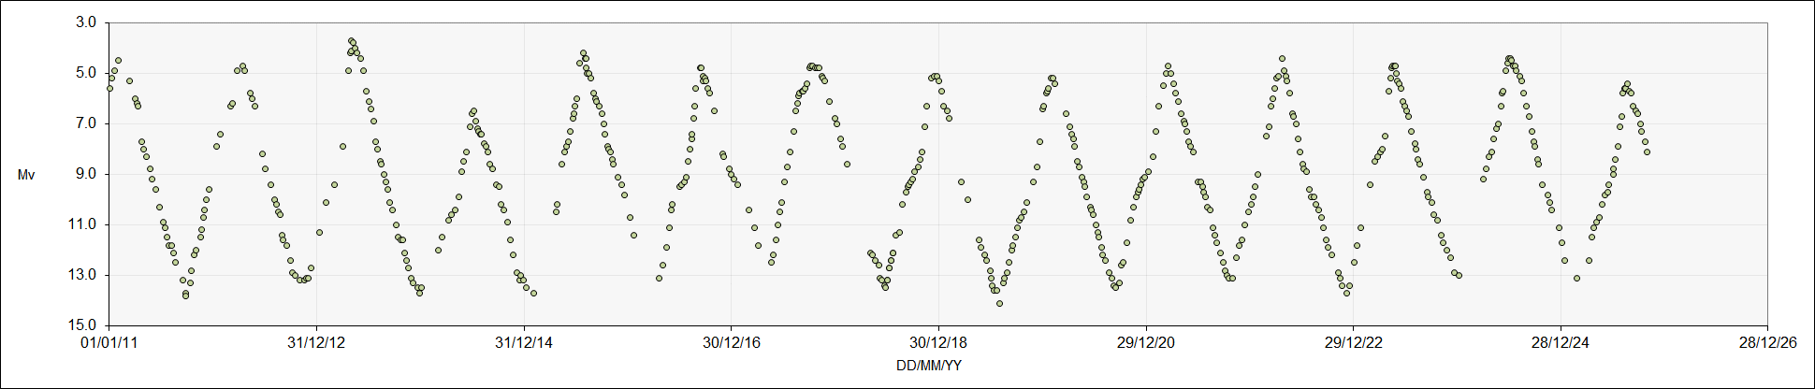Viewport: 1815px width, 389px height.
Task: Click the 29/12/22 date label
Action: tap(1353, 342)
